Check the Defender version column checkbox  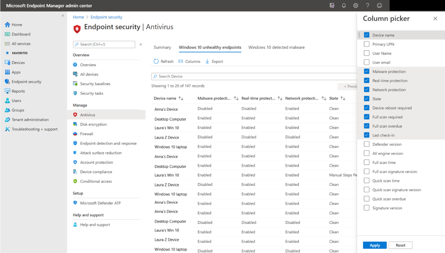pyautogui.click(x=366, y=144)
